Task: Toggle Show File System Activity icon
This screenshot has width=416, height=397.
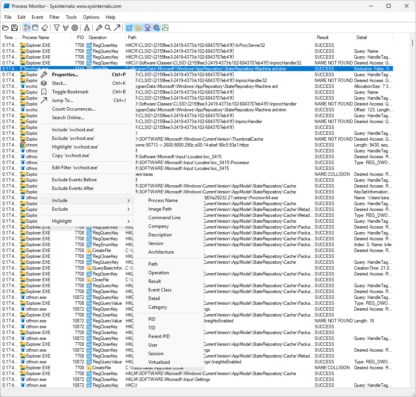Action: (138, 28)
